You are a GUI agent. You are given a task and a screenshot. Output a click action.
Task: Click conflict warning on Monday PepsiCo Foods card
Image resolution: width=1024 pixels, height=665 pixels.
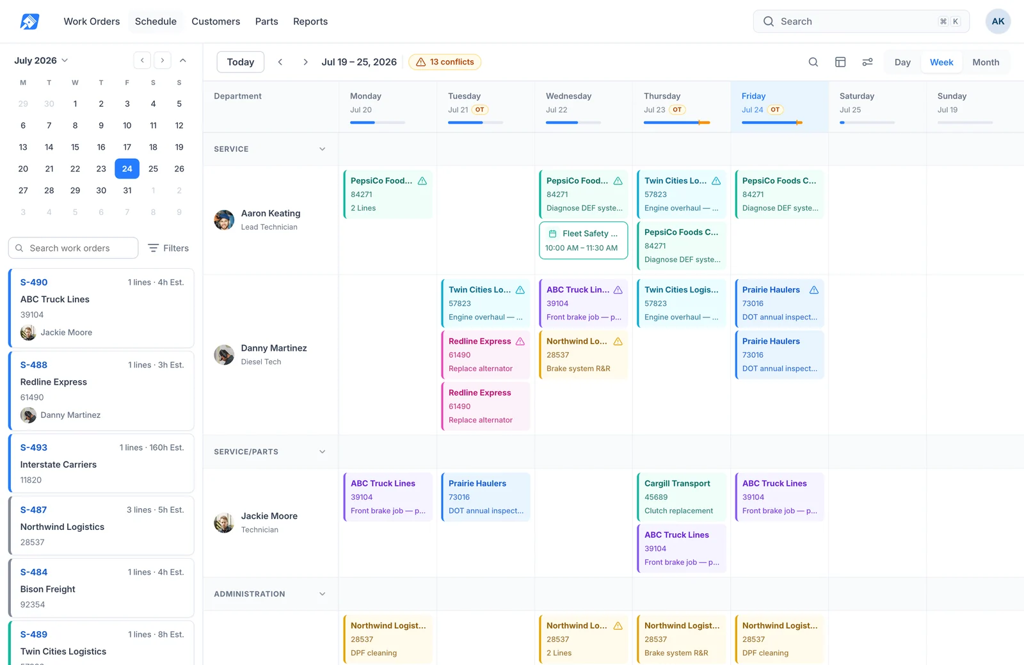tap(422, 181)
